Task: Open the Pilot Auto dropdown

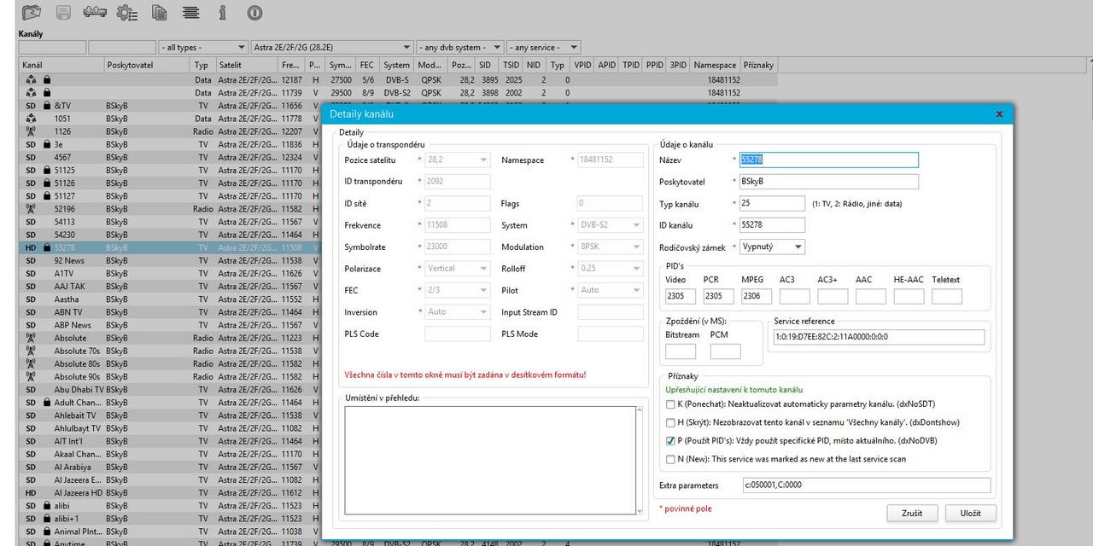Action: pos(611,290)
